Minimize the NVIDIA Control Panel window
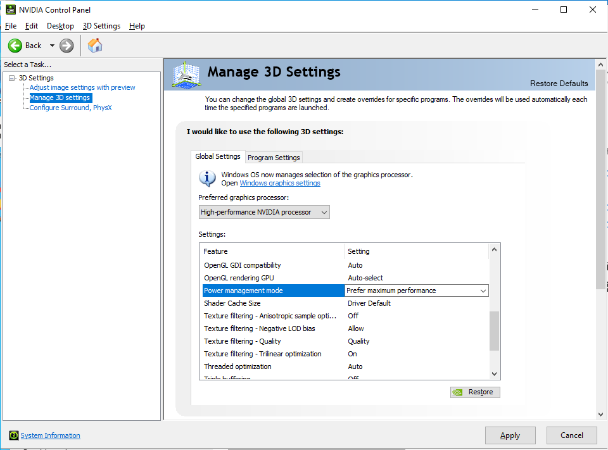This screenshot has width=608, height=450. tap(535, 9)
